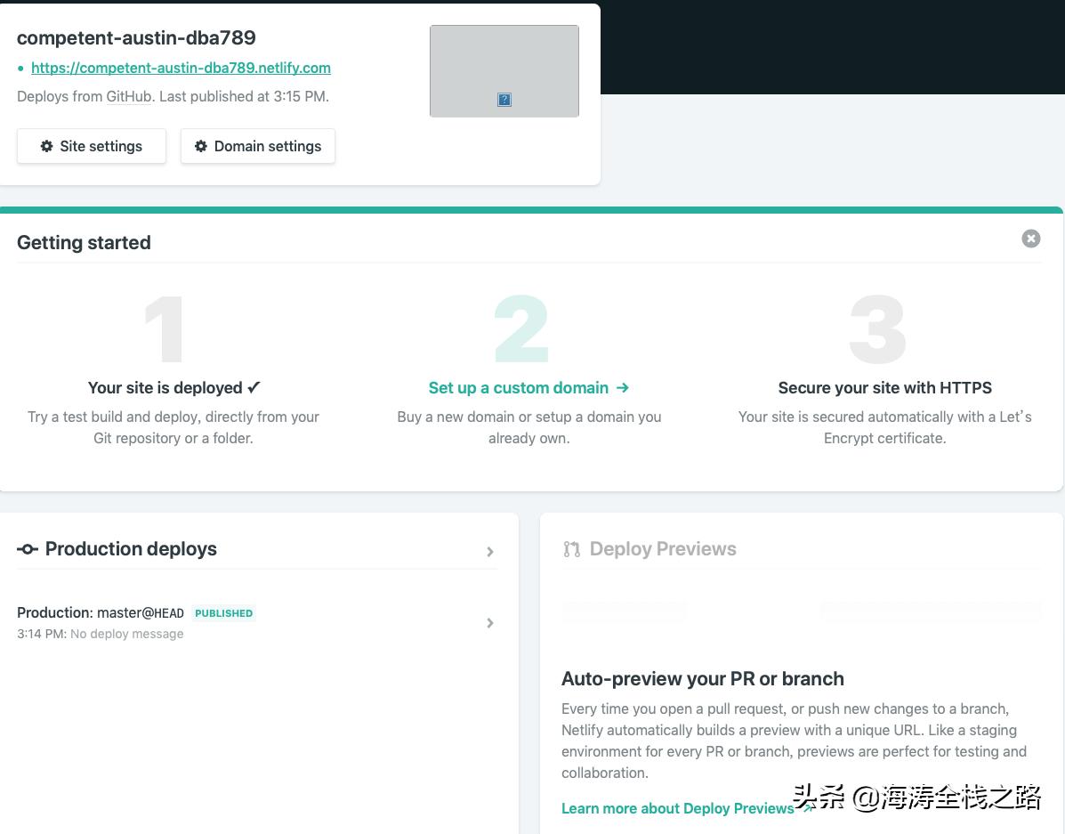Click the Deploy Previews pull-request icon
The image size is (1065, 834).
click(572, 549)
